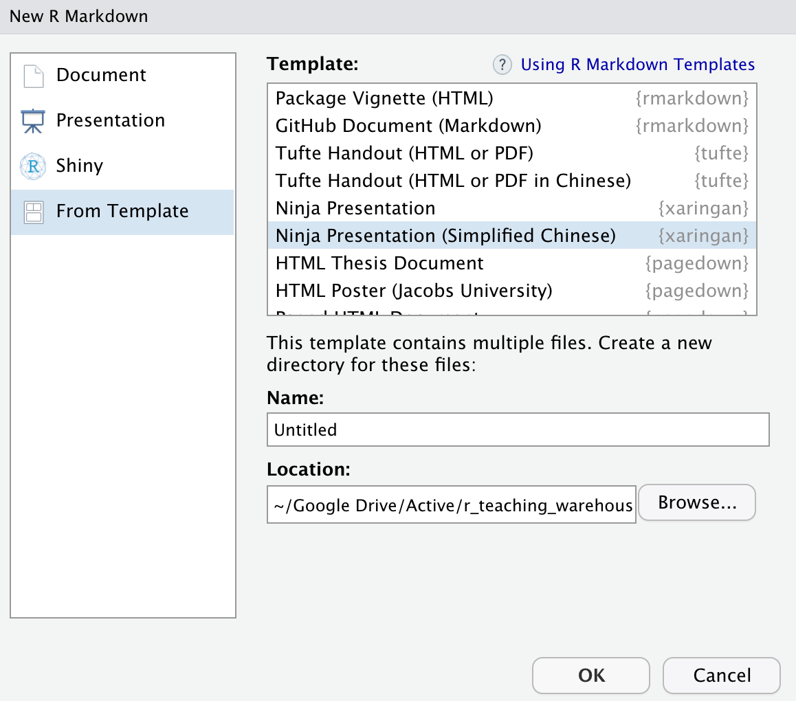Select Tufte Handout (HTML or PDF) template

pos(511,153)
